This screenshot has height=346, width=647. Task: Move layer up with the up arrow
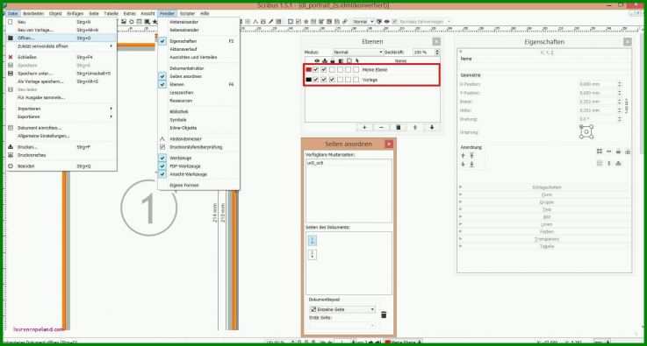pyautogui.click(x=415, y=128)
